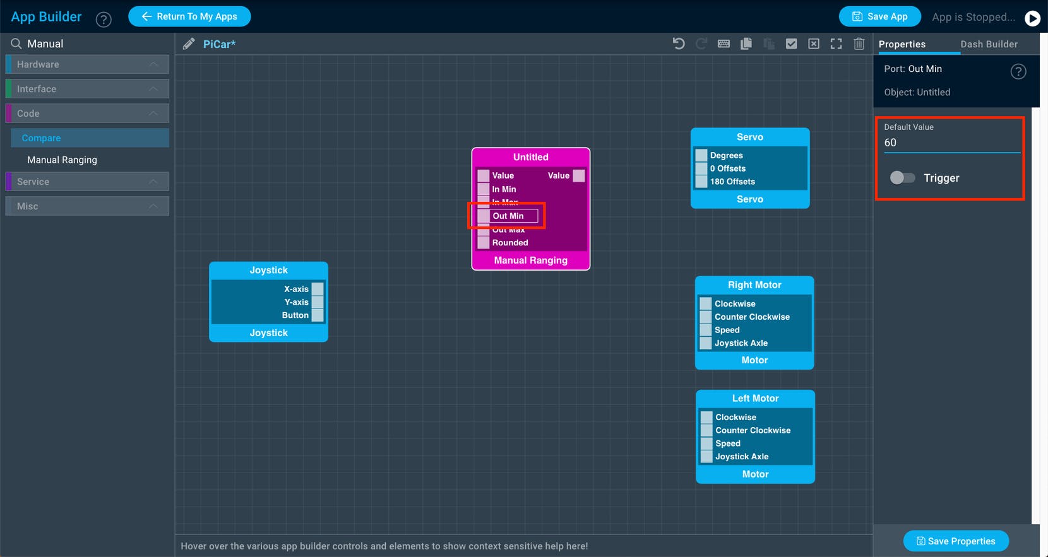Start the app with the play button
Image resolution: width=1048 pixels, height=557 pixels.
tap(1033, 18)
